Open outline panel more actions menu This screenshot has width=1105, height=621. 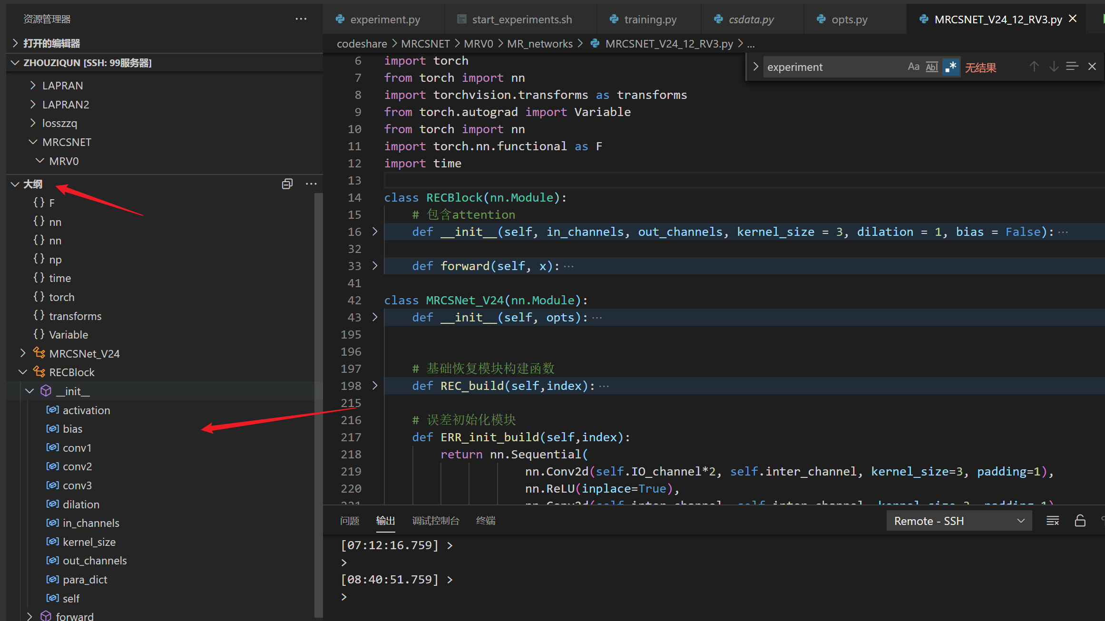click(x=311, y=184)
